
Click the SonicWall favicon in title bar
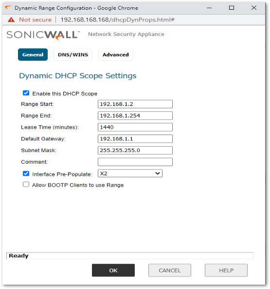click(x=8, y=8)
